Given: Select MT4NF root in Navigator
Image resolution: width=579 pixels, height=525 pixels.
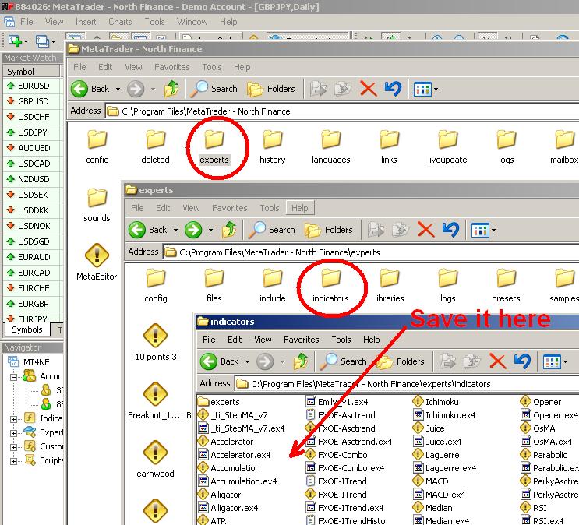Looking at the screenshot, I should (x=29, y=362).
